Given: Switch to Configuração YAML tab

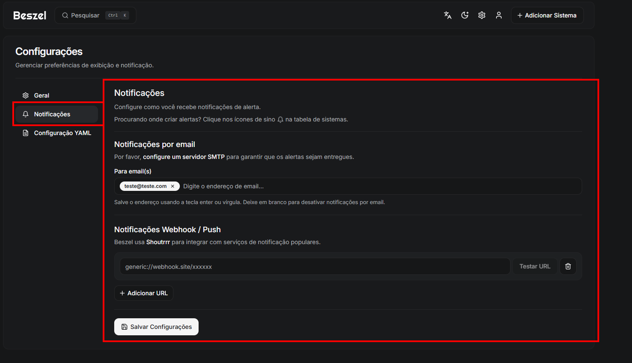Looking at the screenshot, I should point(62,133).
